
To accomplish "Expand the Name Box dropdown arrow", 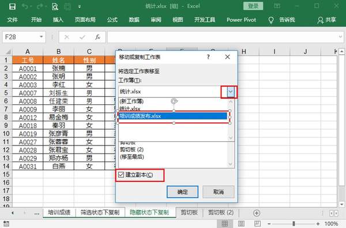I will pyautogui.click(x=42, y=37).
